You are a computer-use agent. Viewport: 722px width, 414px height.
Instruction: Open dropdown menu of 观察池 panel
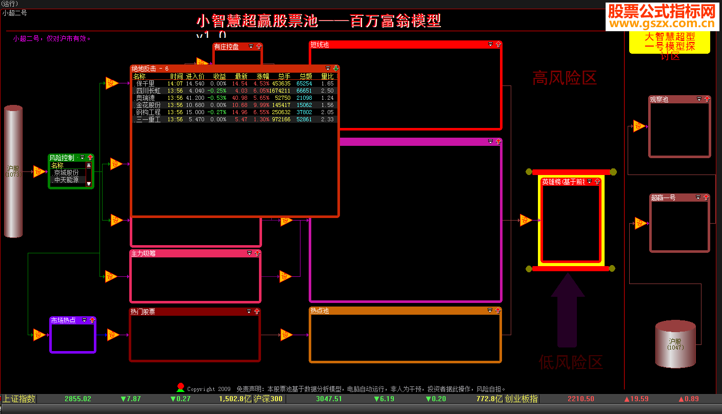(699, 99)
